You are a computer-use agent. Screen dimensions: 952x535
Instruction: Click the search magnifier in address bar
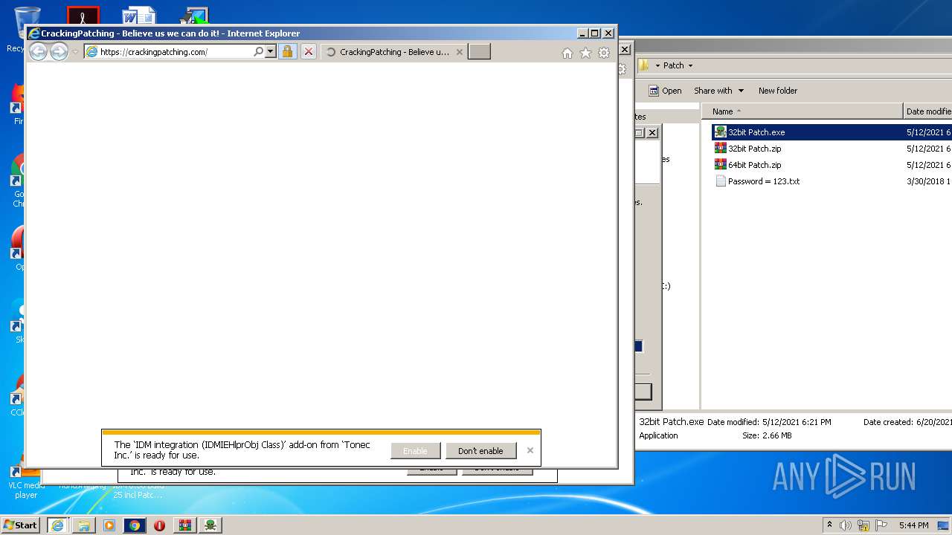(258, 52)
